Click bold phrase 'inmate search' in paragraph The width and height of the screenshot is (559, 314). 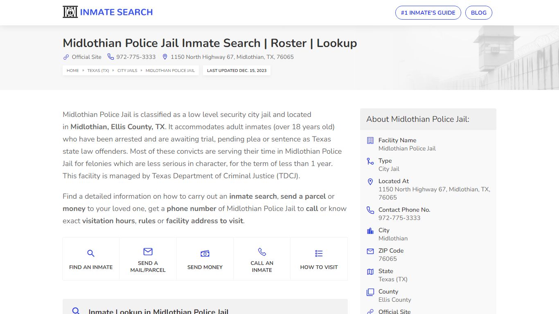click(253, 196)
